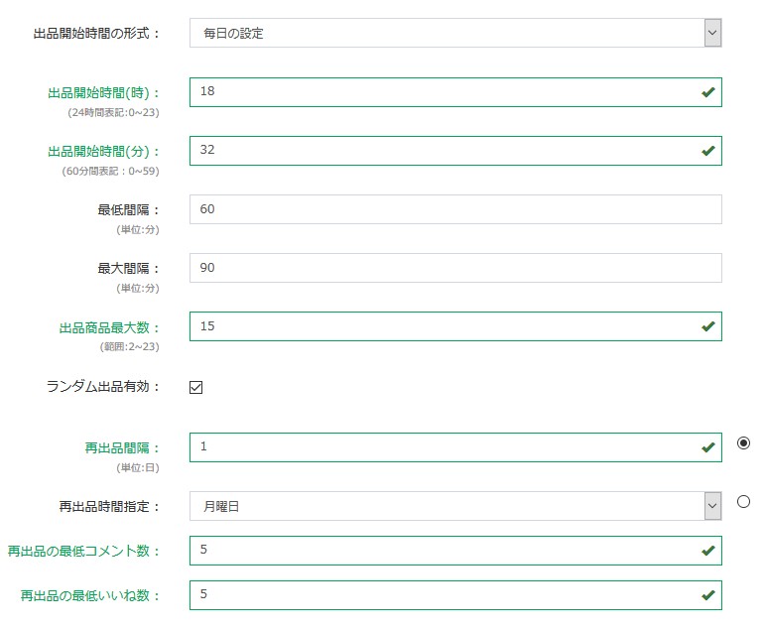The height and width of the screenshot is (629, 764).
Task: Select the radio button beside 再出品時間指定
Action: (x=743, y=502)
